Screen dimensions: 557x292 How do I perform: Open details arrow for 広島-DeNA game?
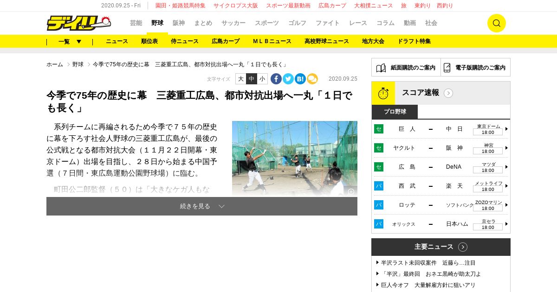[506, 167]
